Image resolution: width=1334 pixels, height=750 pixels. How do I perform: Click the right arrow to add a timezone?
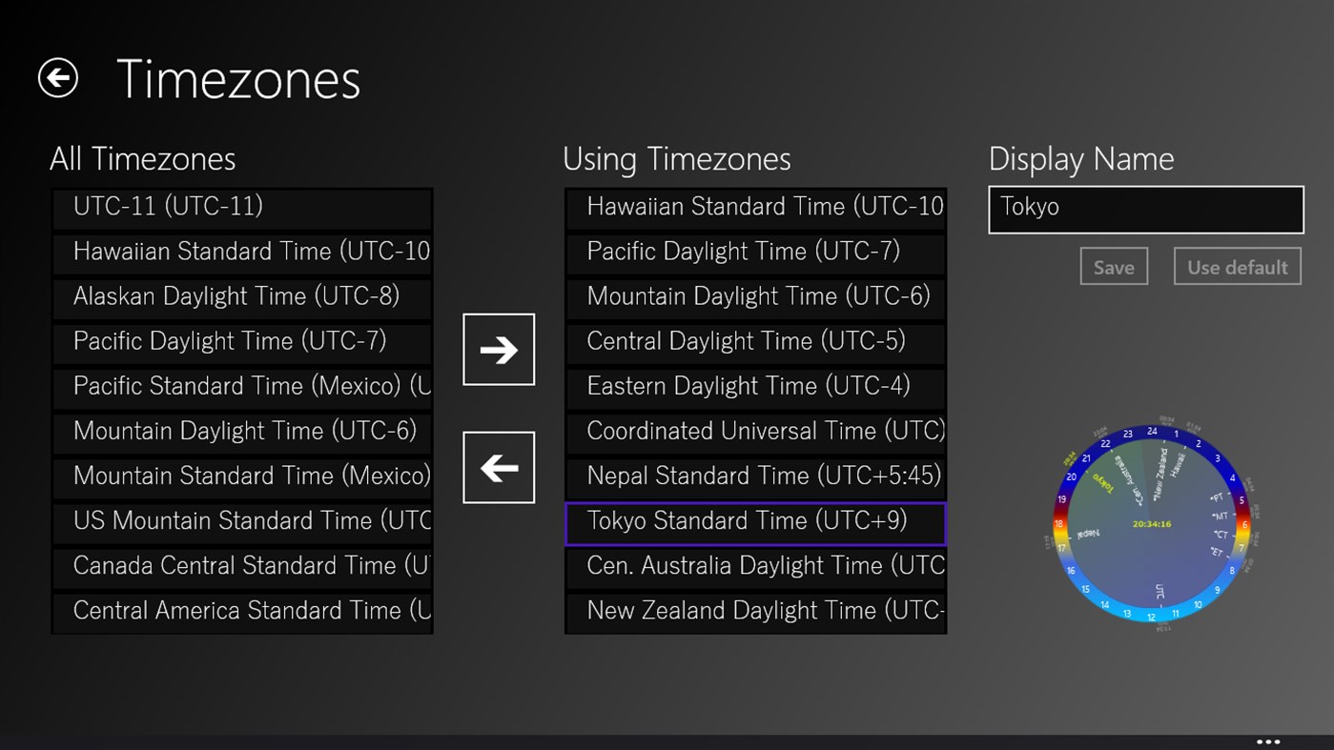(498, 349)
